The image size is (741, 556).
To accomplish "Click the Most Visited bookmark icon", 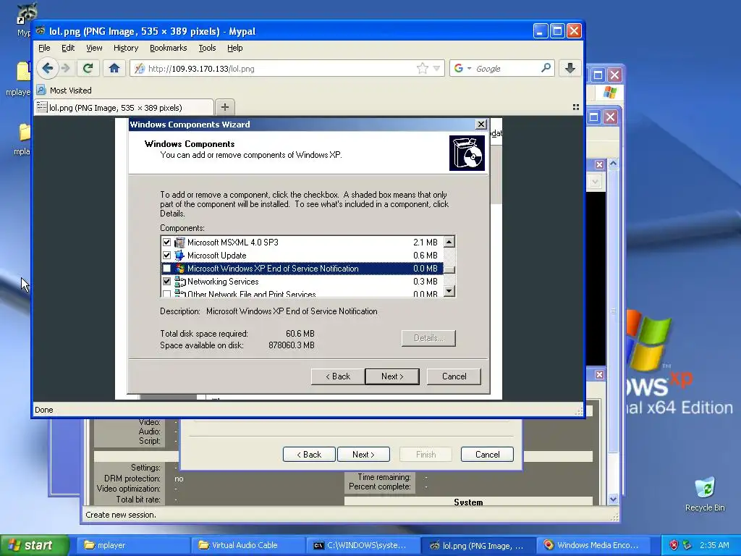I will point(41,90).
